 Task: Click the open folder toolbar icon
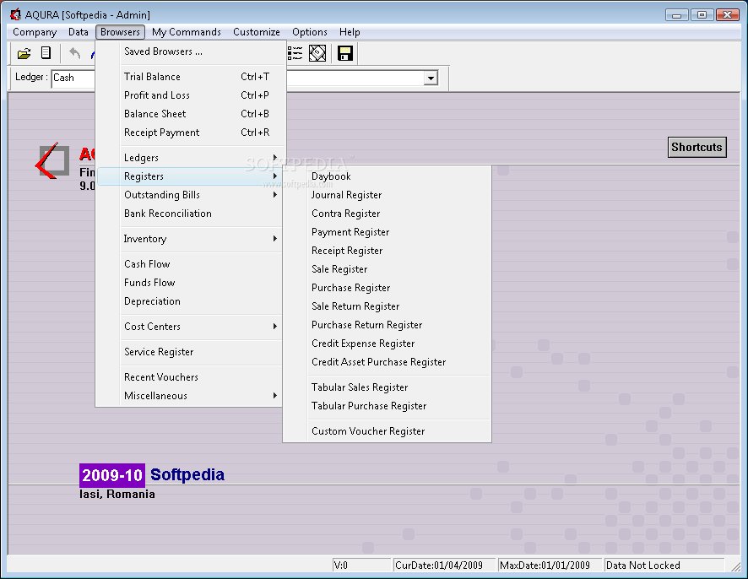pyautogui.click(x=24, y=53)
